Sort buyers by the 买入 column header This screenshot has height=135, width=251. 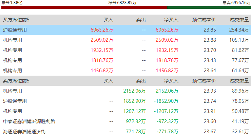click(109, 20)
